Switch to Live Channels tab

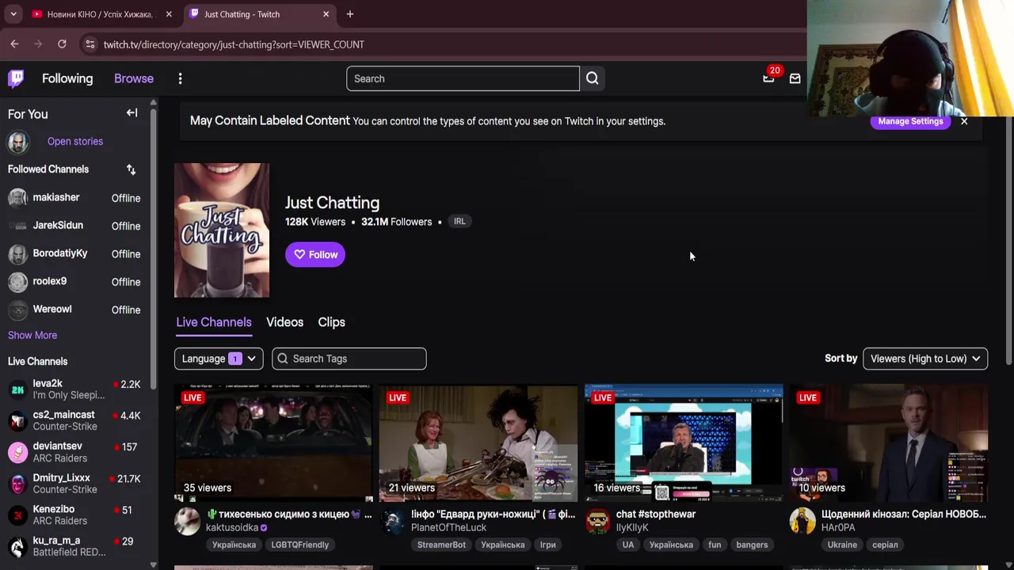pyautogui.click(x=214, y=322)
